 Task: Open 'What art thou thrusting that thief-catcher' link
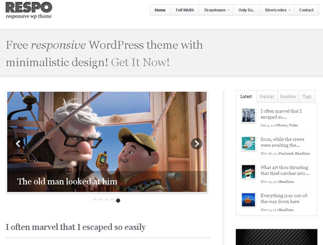(x=285, y=170)
